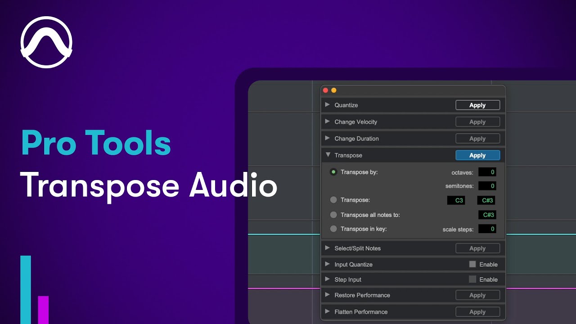Minimize the window with yellow button
576x324 pixels.
pyautogui.click(x=334, y=90)
